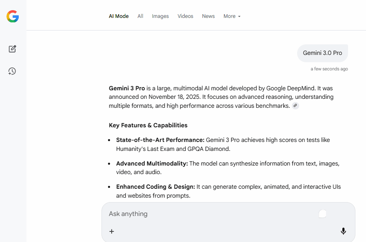Open the Videos tab

click(x=185, y=16)
